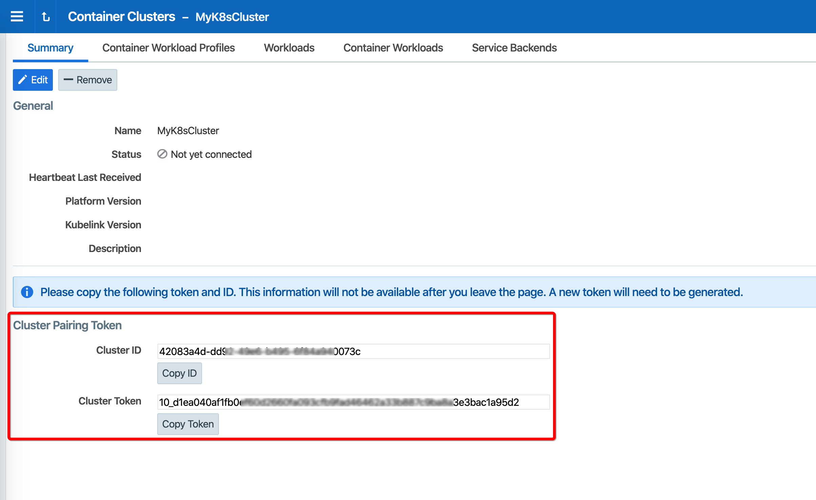Click the minus icon on the Remove button
The width and height of the screenshot is (816, 500).
pos(69,80)
